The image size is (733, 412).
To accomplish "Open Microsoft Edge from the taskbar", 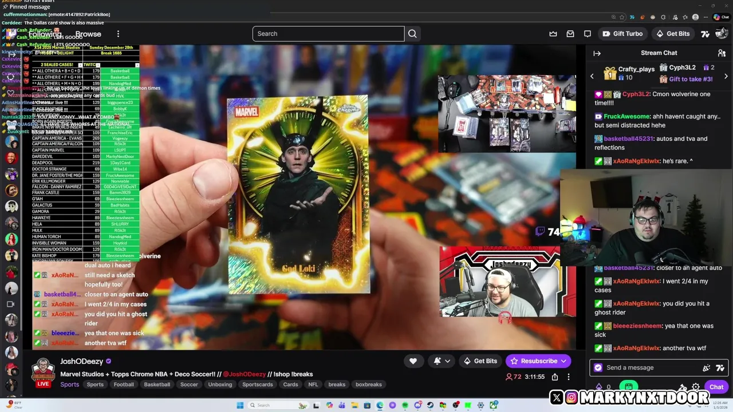I will point(380,405).
